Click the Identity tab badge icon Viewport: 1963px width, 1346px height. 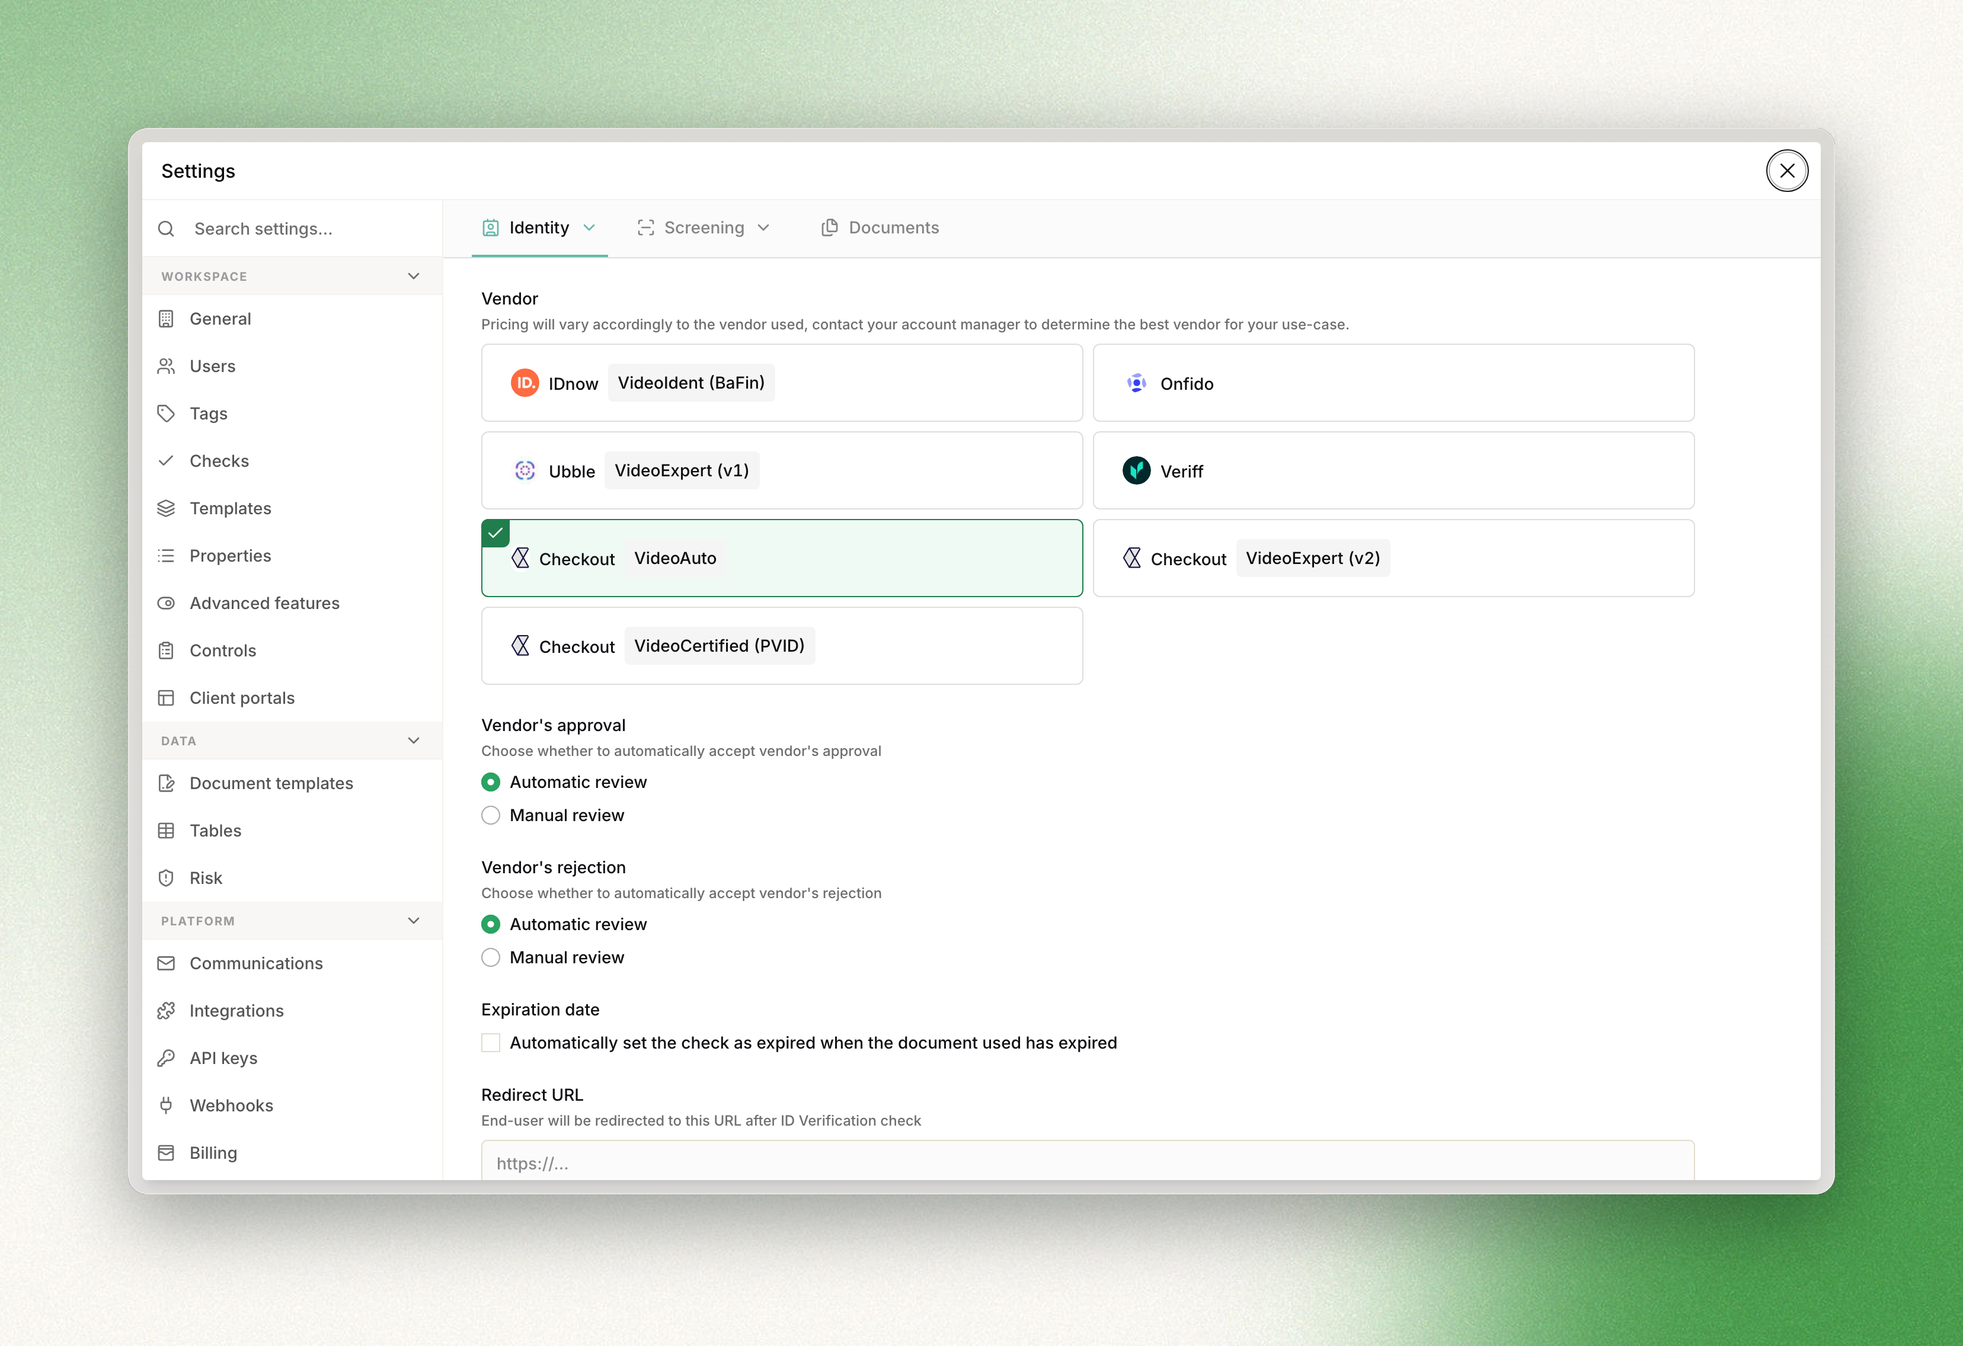491,227
